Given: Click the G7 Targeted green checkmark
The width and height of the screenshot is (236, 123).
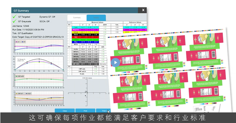Looking at the screenshot, I should (x=14, y=17).
